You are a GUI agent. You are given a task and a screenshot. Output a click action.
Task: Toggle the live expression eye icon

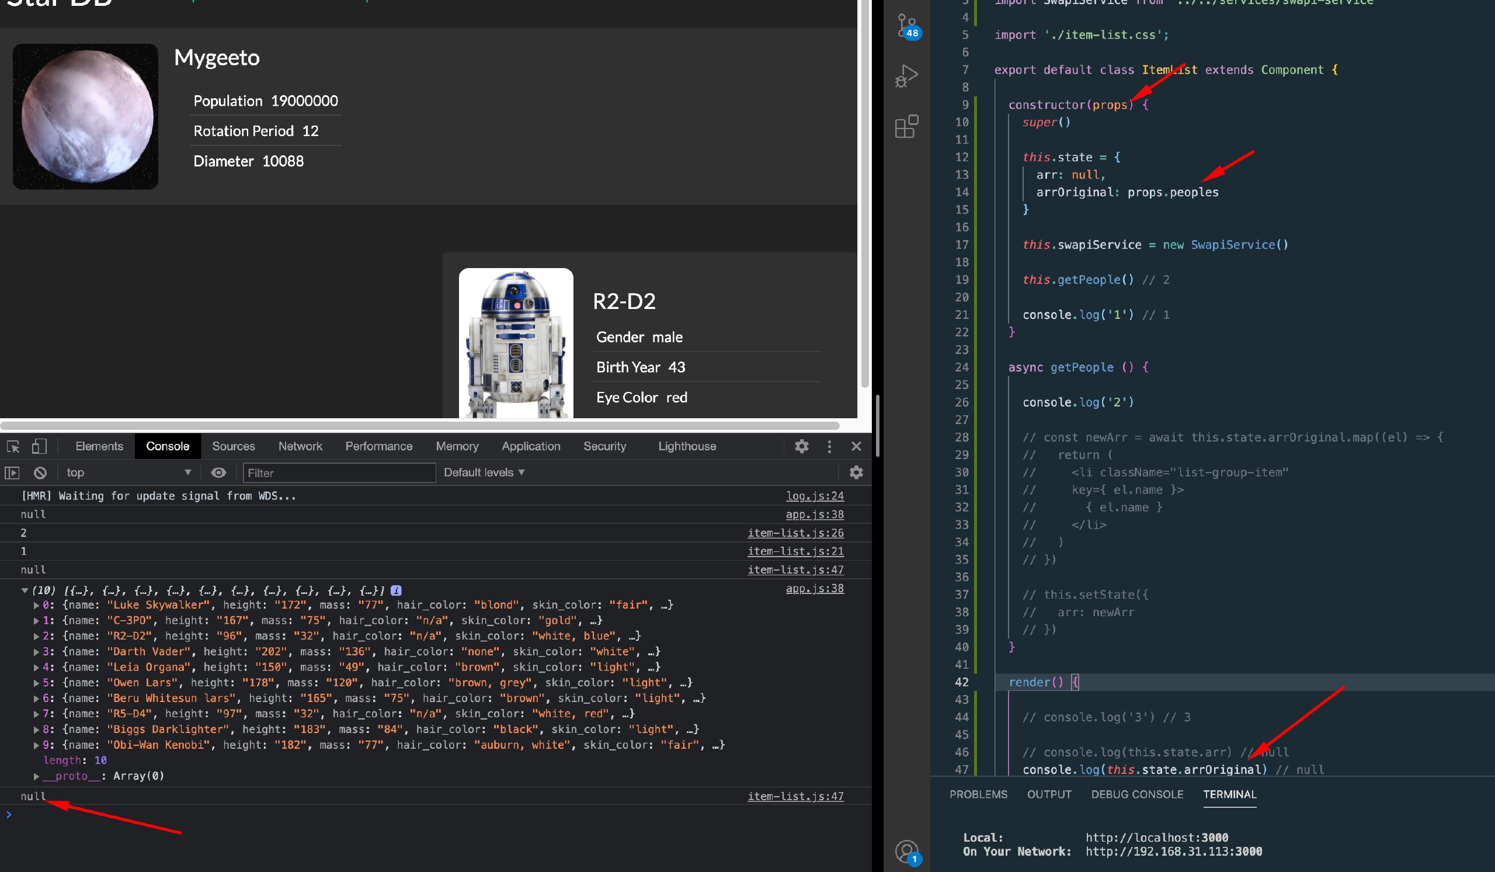coord(218,473)
